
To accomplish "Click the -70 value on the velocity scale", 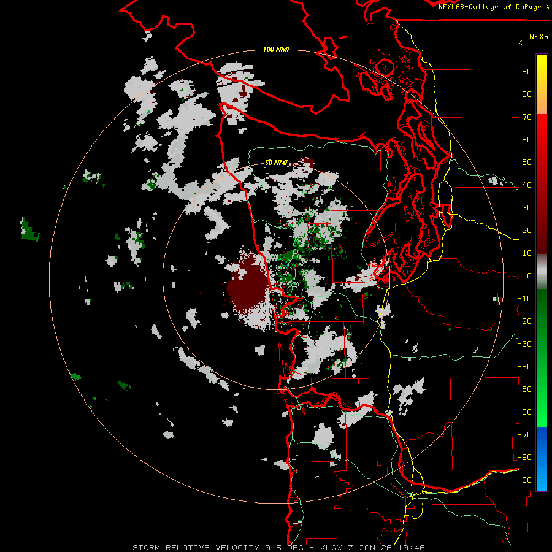I will tap(524, 435).
